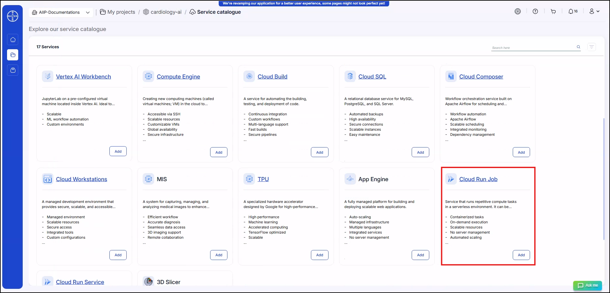Open the Vertex AI Workbench link
Image resolution: width=610 pixels, height=293 pixels.
(83, 77)
